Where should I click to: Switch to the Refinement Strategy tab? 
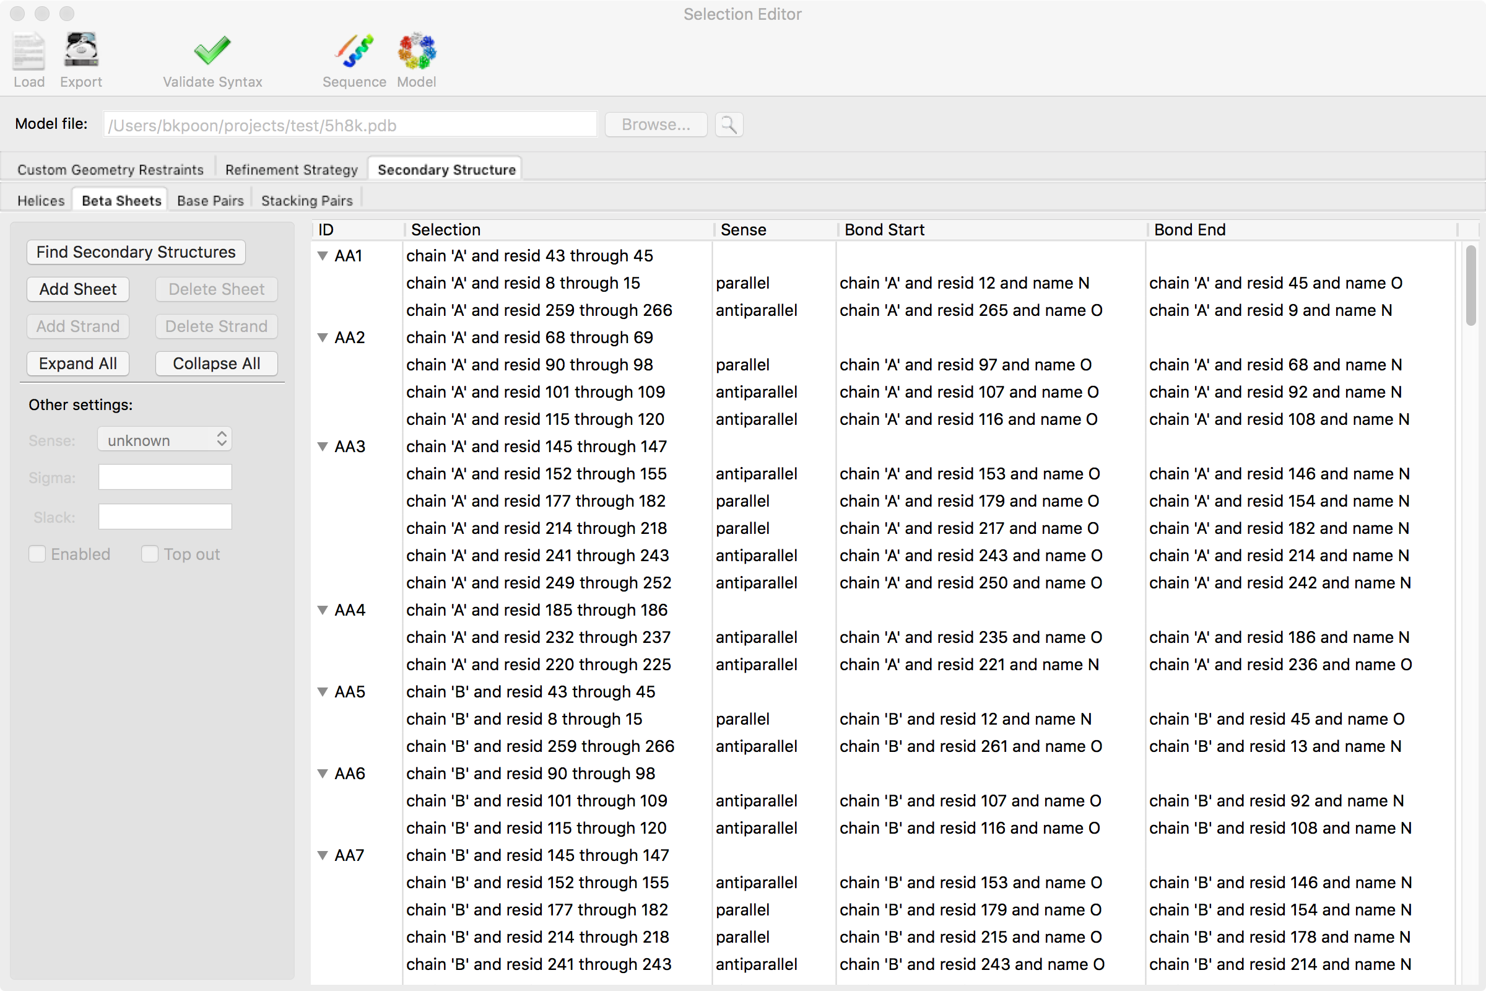pos(290,168)
